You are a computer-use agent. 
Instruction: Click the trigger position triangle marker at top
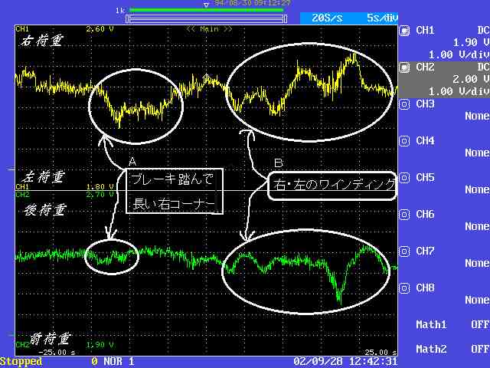[x=206, y=5]
